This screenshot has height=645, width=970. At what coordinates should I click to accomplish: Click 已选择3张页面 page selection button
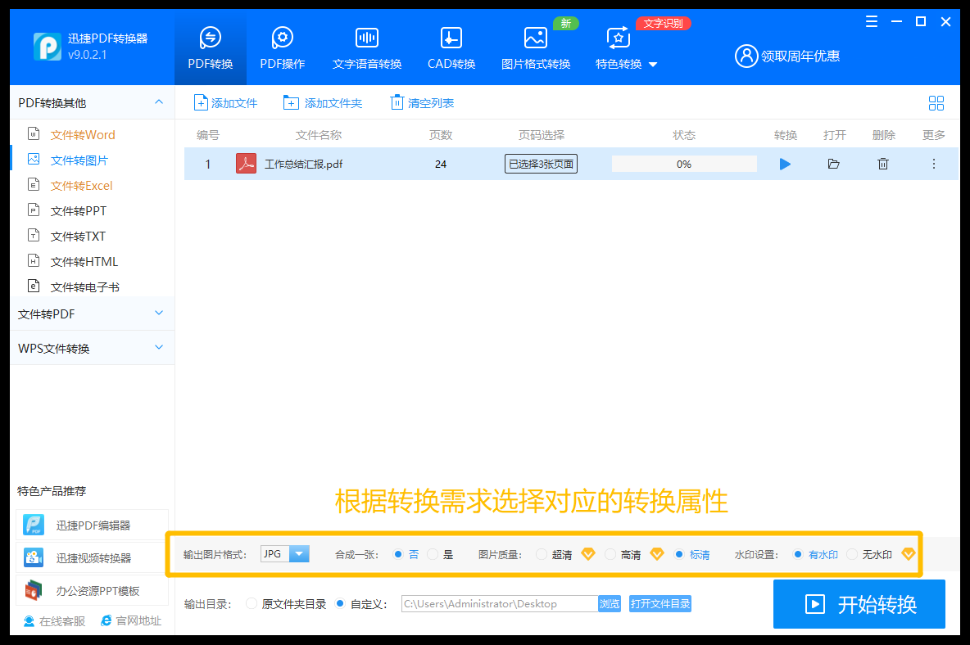541,164
